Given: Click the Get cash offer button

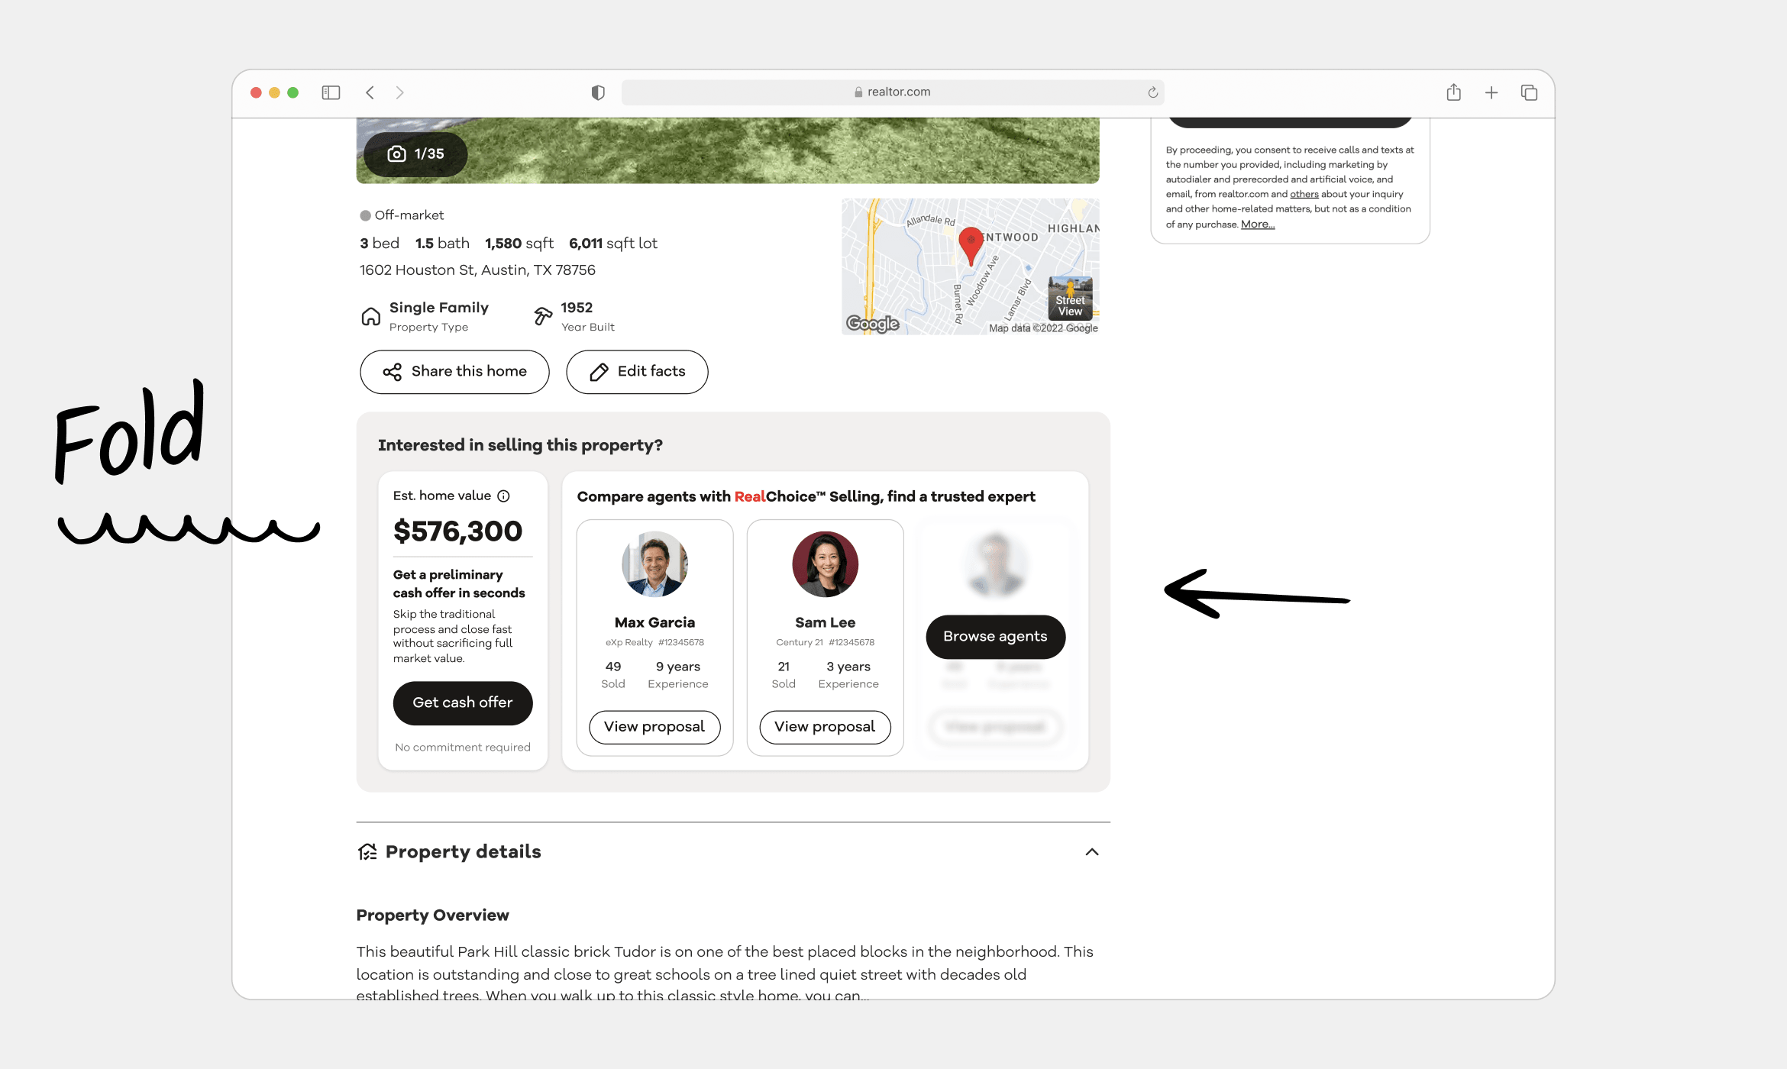Looking at the screenshot, I should pyautogui.click(x=463, y=702).
